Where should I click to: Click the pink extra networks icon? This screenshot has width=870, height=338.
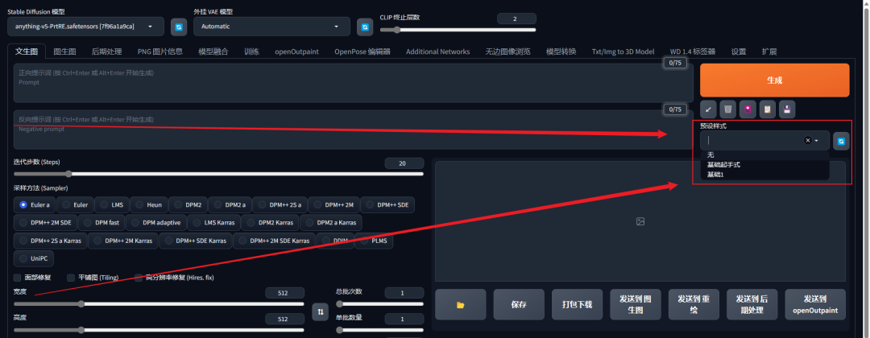click(x=748, y=109)
